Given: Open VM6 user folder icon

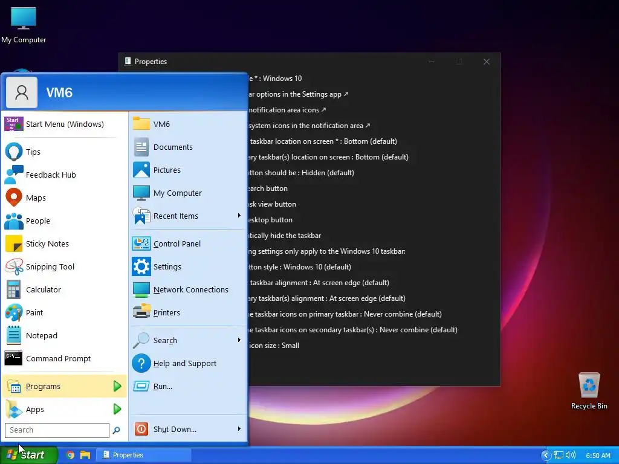Looking at the screenshot, I should 141,124.
